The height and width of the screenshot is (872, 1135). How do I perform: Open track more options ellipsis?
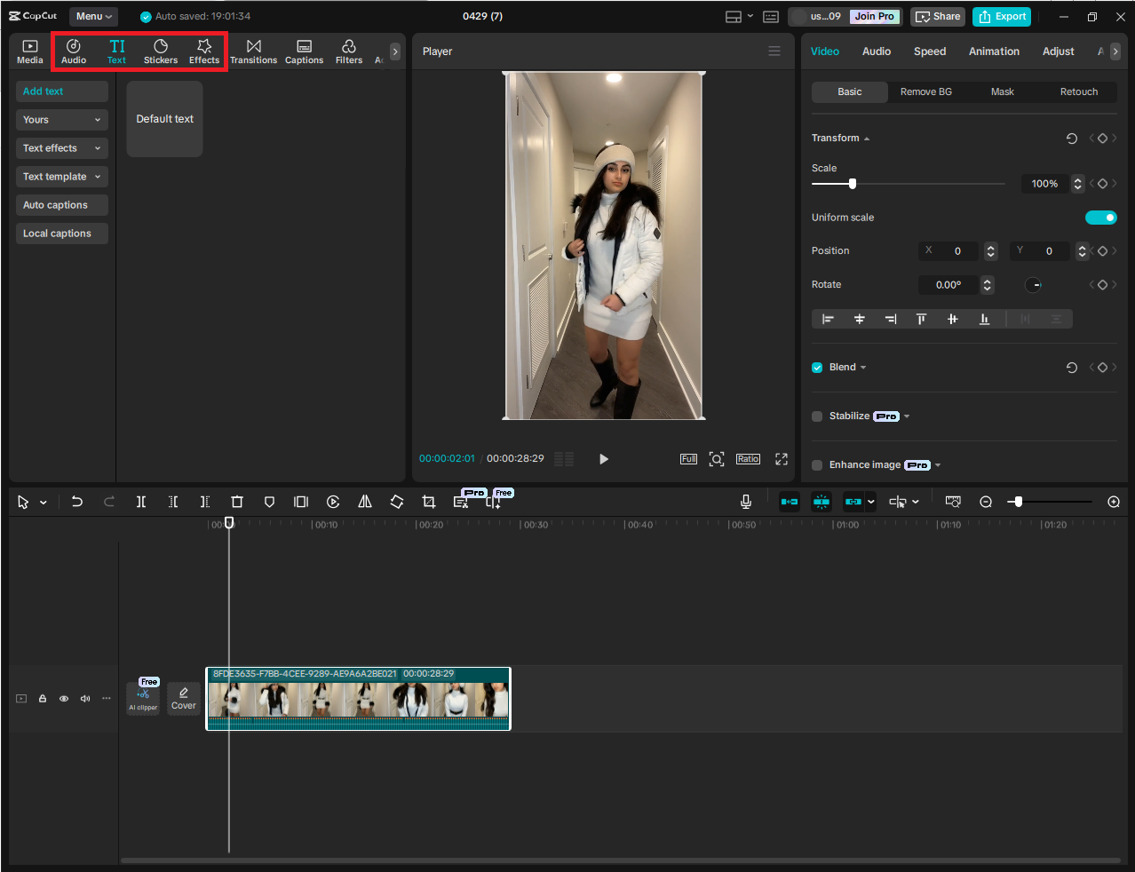pyautogui.click(x=107, y=699)
